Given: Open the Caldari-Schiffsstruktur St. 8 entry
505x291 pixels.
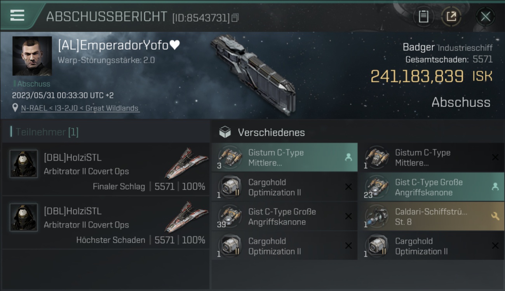Looking at the screenshot, I should (x=431, y=217).
